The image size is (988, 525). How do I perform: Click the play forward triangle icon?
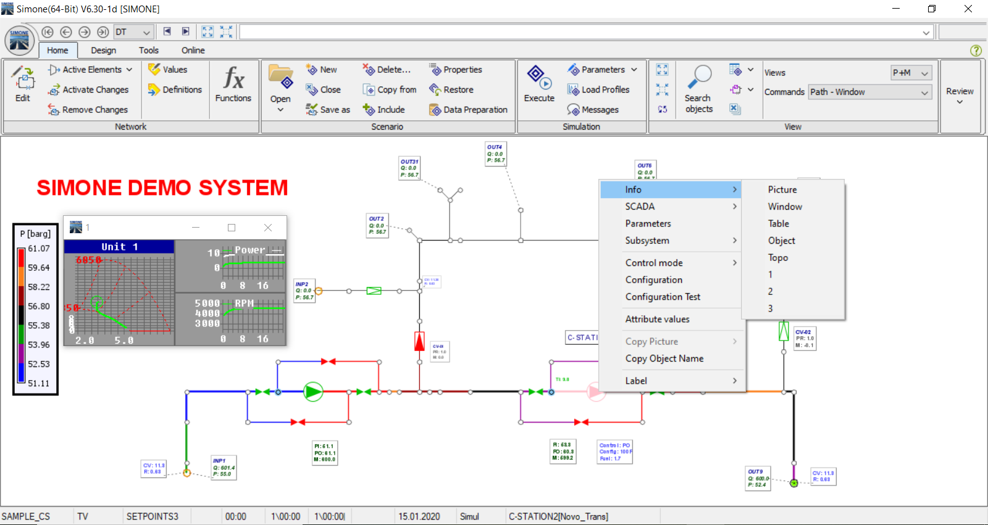tap(185, 31)
